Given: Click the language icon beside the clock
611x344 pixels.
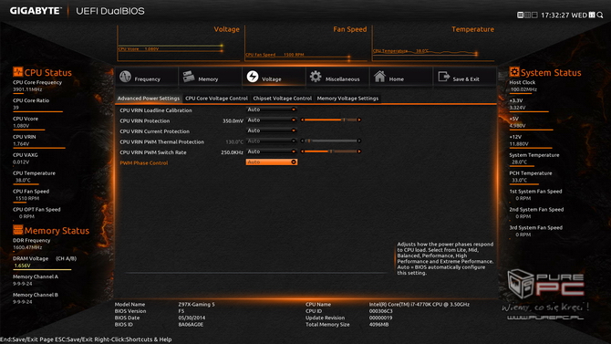Looking at the screenshot, I should (x=592, y=15).
